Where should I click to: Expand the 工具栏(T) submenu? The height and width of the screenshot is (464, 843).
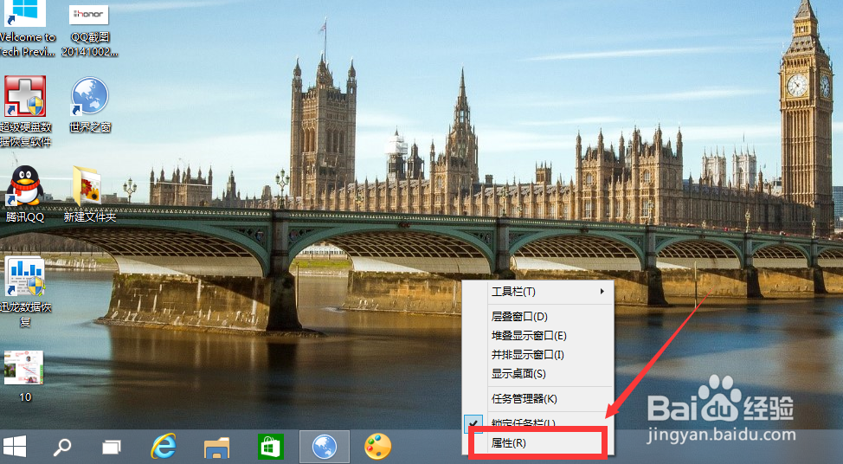coord(537,292)
